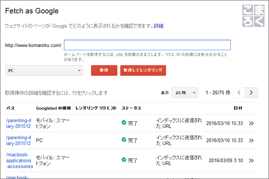
Task: Expand details arrow for モバイル parenting-diary row
Action: (x=252, y=124)
